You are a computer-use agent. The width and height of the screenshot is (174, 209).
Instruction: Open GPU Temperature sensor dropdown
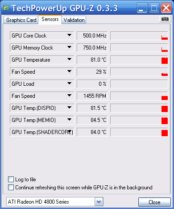point(69,59)
